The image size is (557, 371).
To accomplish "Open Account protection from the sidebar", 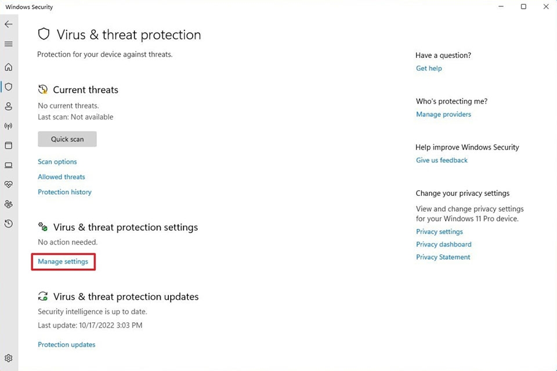I will coord(8,106).
